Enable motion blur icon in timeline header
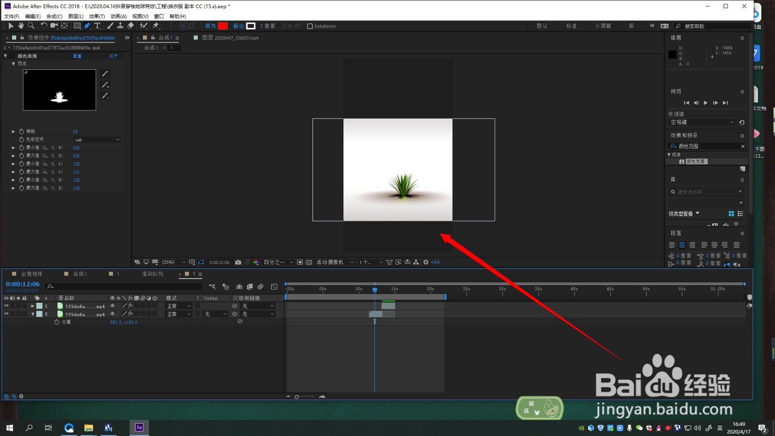This screenshot has width=775, height=436. tap(261, 287)
